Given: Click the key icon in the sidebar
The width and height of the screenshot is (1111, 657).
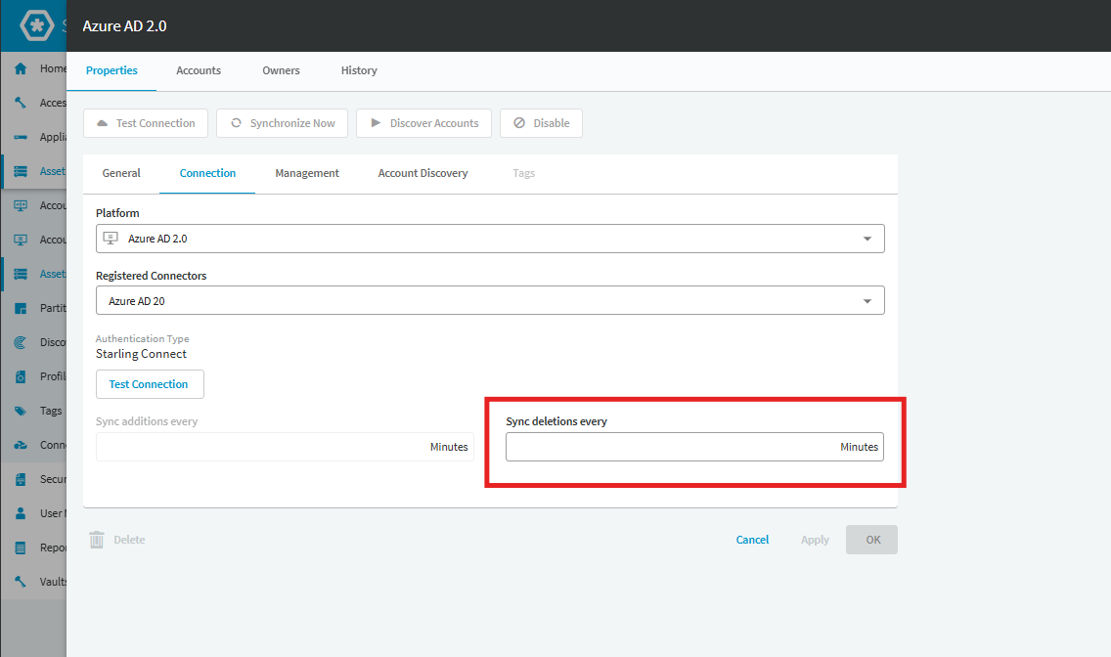Looking at the screenshot, I should pyautogui.click(x=21, y=103).
